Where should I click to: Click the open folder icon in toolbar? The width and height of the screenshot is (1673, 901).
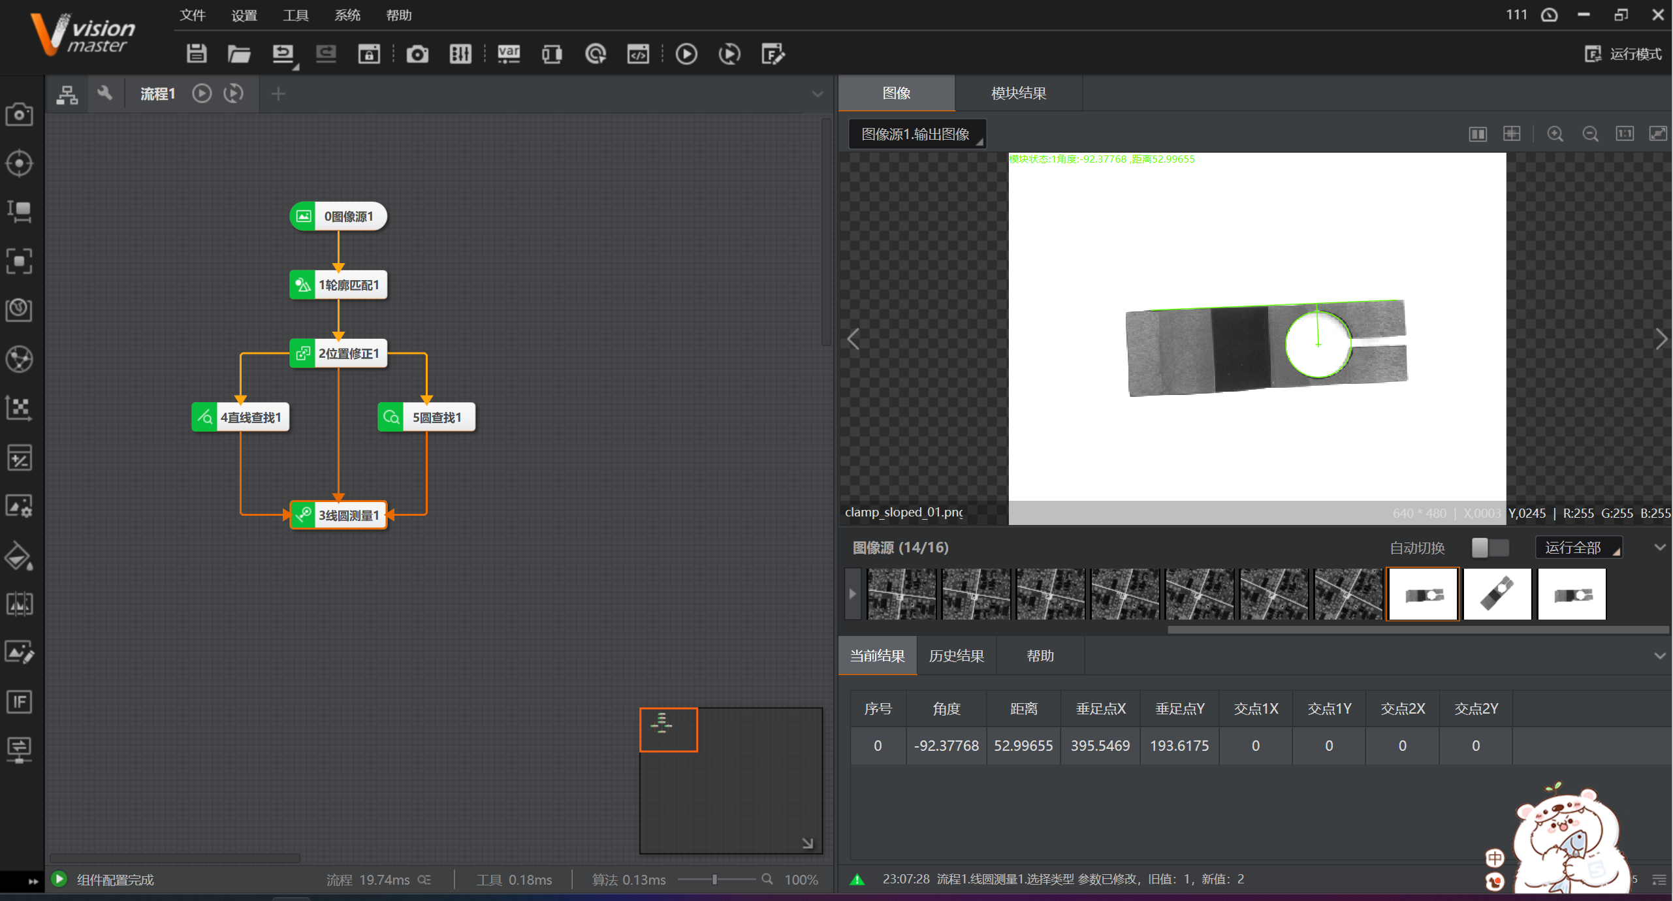tap(239, 54)
